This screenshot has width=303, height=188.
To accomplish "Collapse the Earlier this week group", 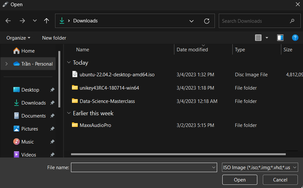I will pos(69,113).
